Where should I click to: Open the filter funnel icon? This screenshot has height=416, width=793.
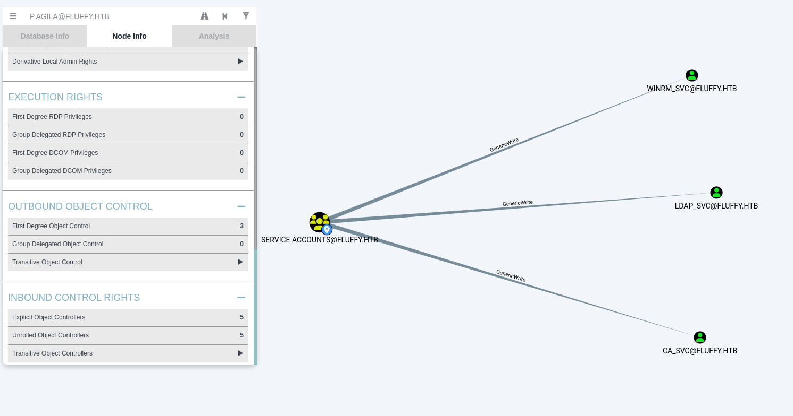(246, 16)
